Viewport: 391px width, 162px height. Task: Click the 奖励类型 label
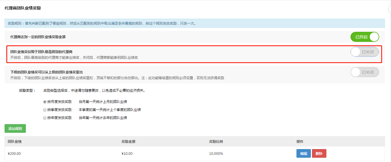27,91
